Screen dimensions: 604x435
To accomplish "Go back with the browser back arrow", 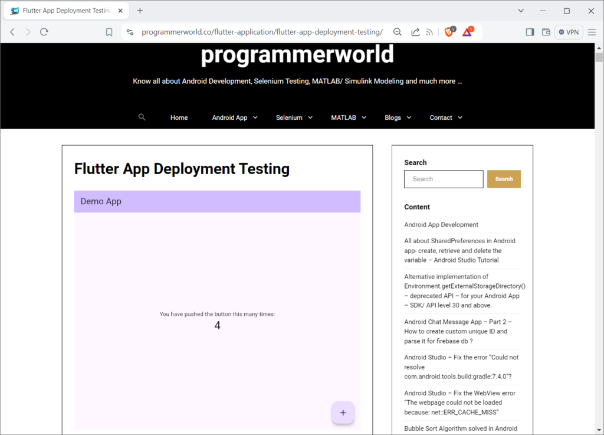I will click(12, 32).
